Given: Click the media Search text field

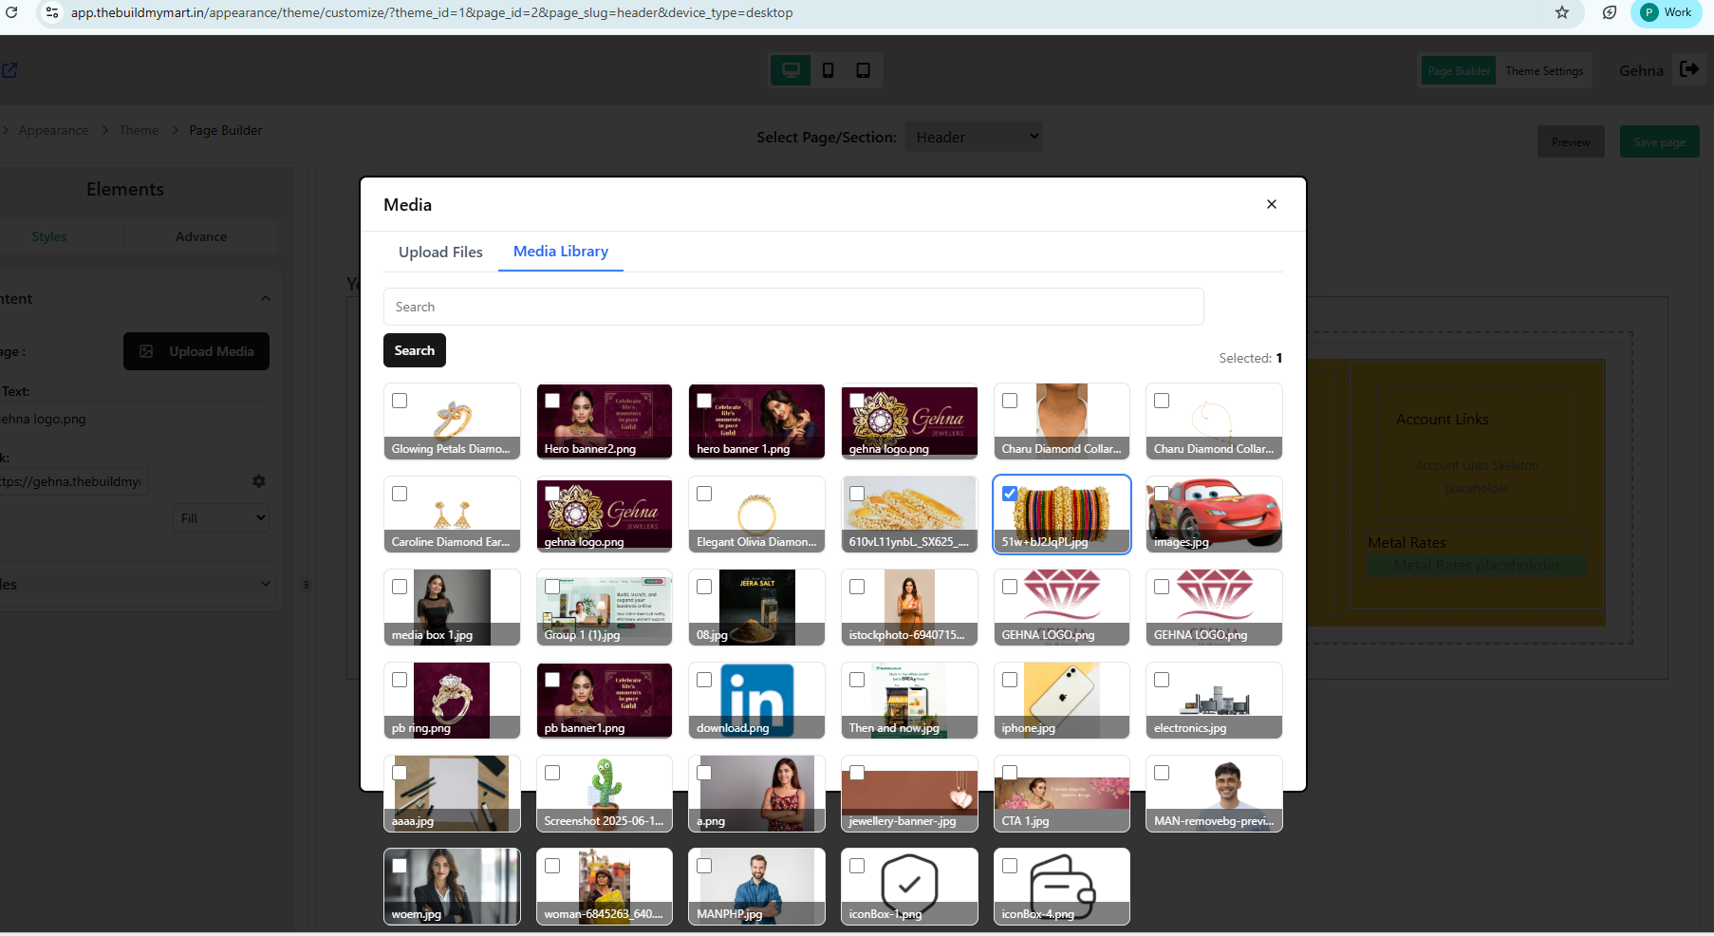Looking at the screenshot, I should click(793, 307).
